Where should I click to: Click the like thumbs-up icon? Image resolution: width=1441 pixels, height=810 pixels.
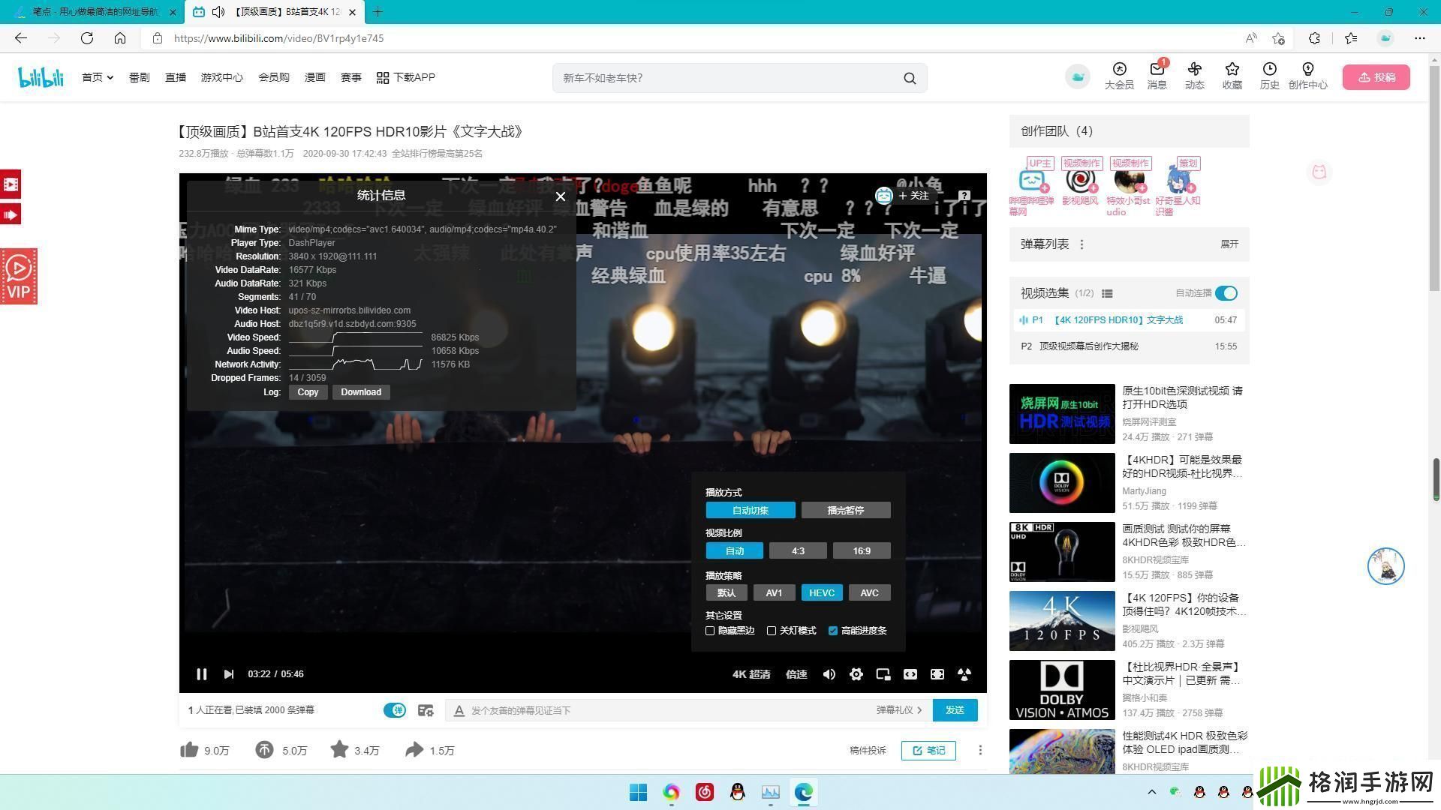click(189, 750)
